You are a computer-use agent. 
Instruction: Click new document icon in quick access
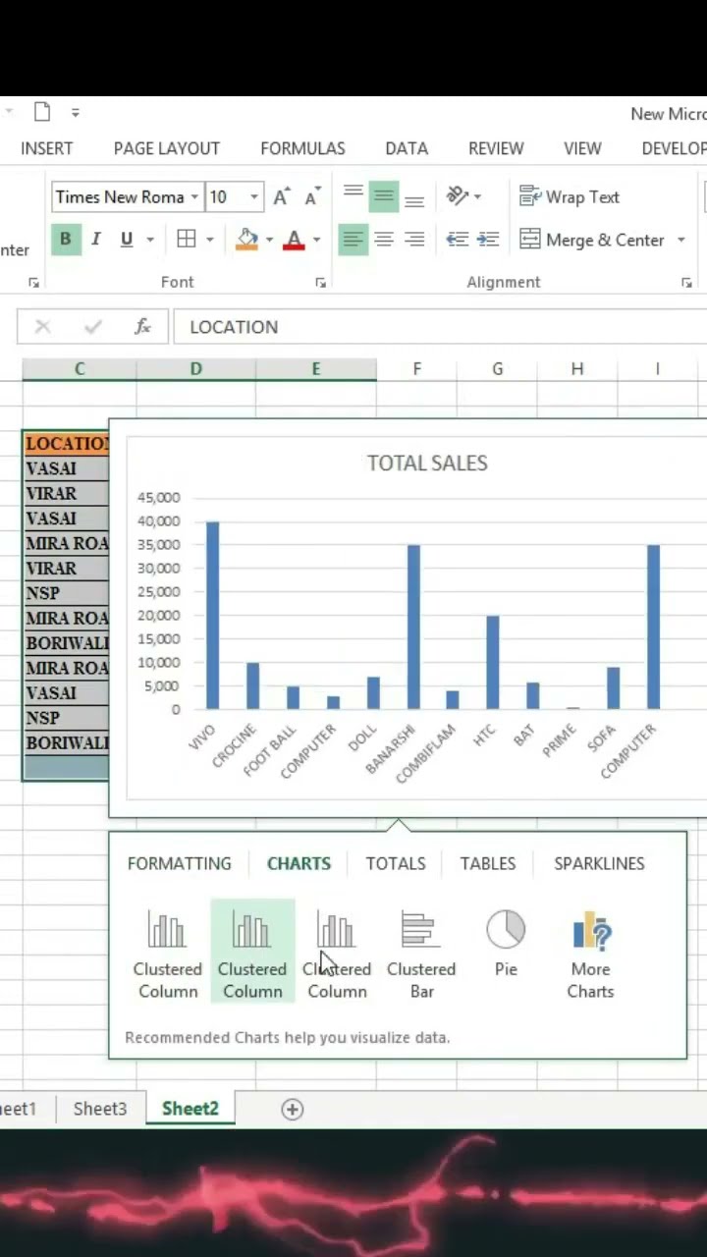click(42, 112)
